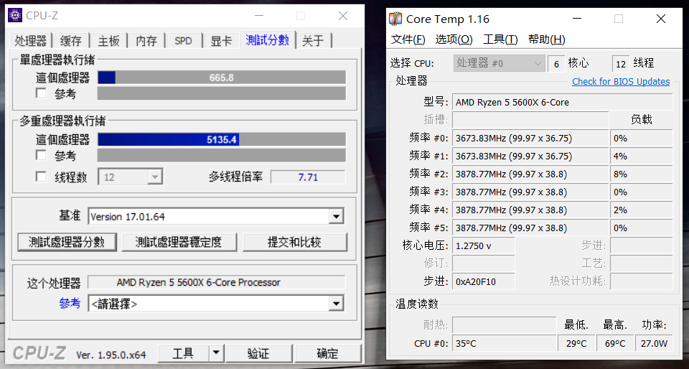Click the 提交和比較 button
Image resolution: width=689 pixels, height=369 pixels.
(x=294, y=242)
